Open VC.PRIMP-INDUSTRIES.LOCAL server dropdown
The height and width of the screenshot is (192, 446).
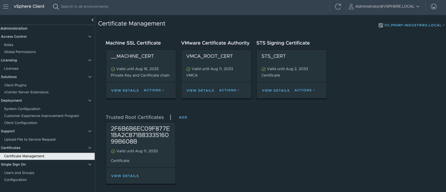(414, 25)
